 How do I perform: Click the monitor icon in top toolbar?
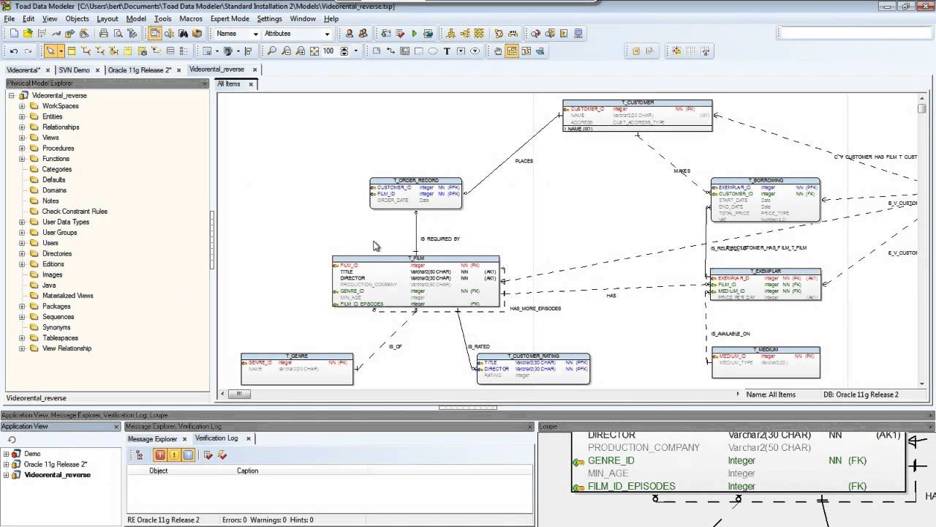coord(578,34)
